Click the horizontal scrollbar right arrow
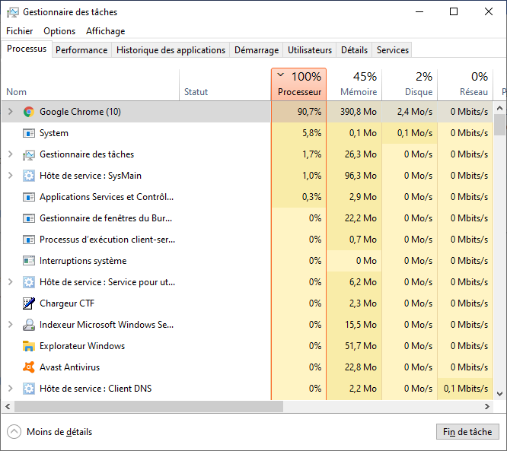The width and height of the screenshot is (507, 451). pyautogui.click(x=487, y=406)
